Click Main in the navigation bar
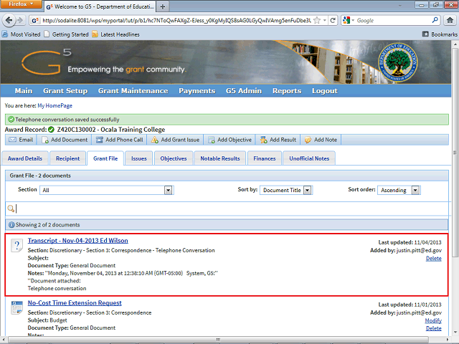 pyautogui.click(x=24, y=91)
